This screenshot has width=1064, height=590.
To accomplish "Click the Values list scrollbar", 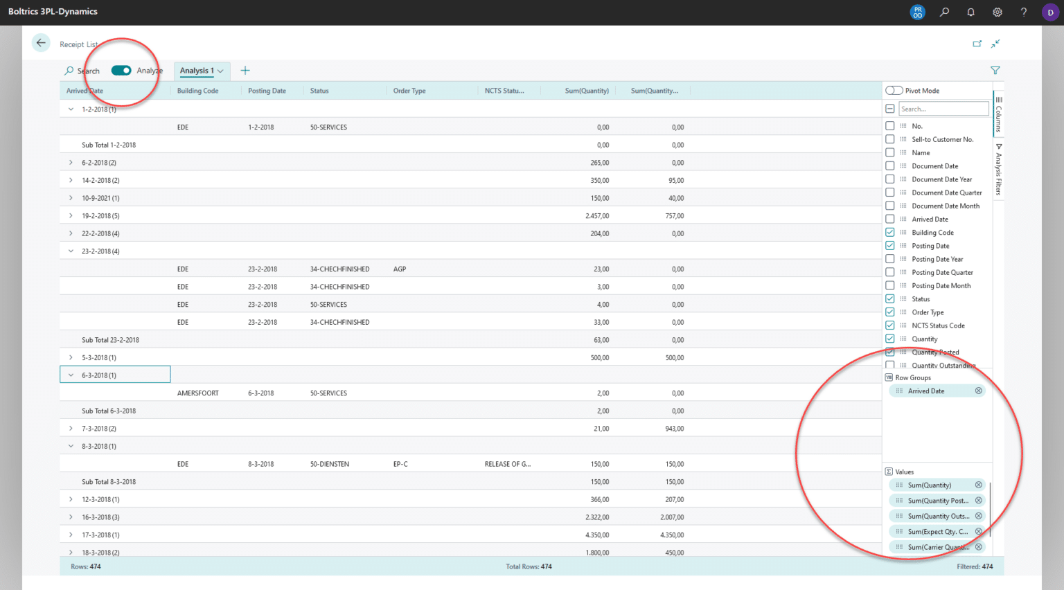I will [991, 510].
